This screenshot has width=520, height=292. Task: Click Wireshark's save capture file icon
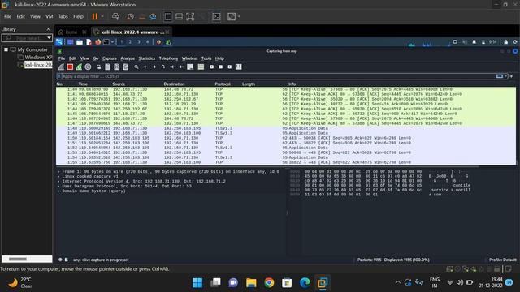coord(108,67)
